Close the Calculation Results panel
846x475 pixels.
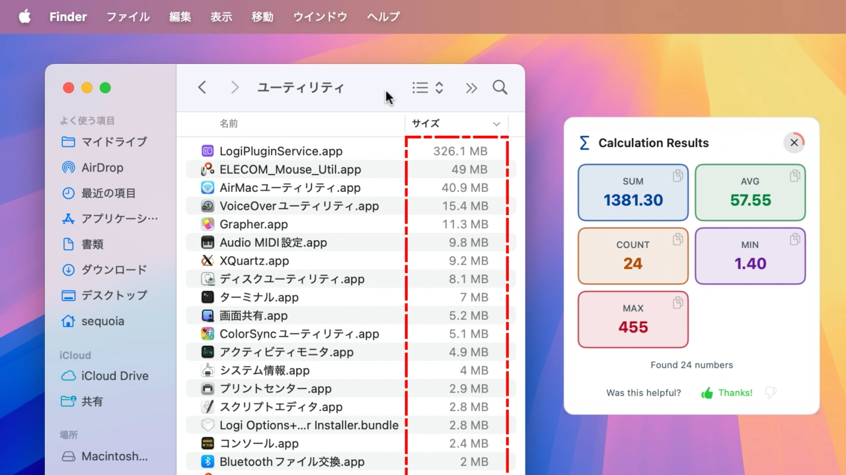click(794, 142)
